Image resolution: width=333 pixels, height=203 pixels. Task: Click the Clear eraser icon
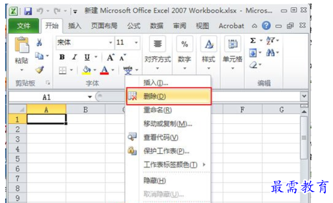coord(253,64)
